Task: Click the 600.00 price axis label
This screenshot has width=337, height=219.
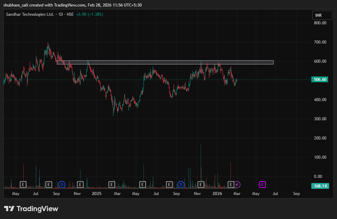Action: 320,61
